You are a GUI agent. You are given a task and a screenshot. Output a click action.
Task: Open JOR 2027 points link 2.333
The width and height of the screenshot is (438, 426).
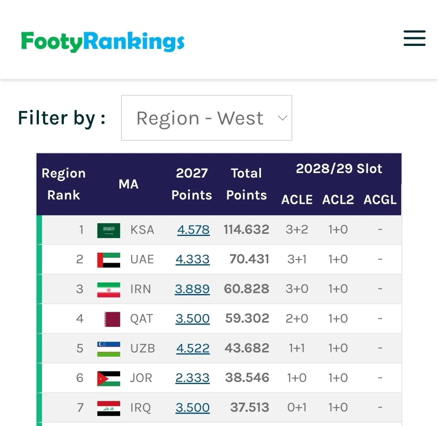193,378
